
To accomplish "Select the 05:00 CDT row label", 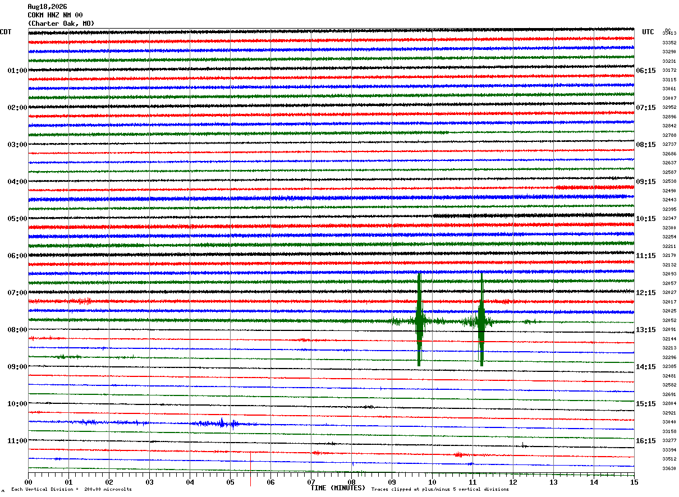I will coord(17,219).
